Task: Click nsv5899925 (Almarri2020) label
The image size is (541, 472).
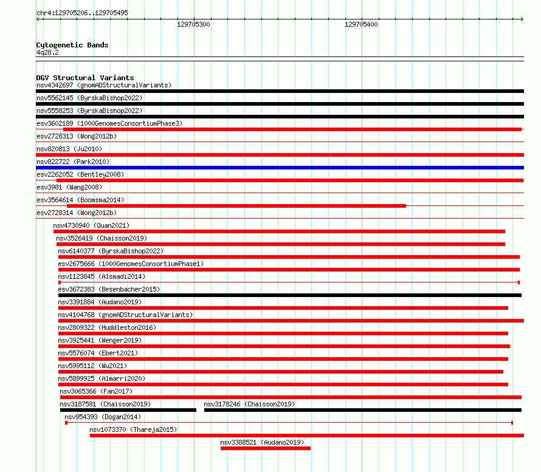Action: click(x=102, y=378)
